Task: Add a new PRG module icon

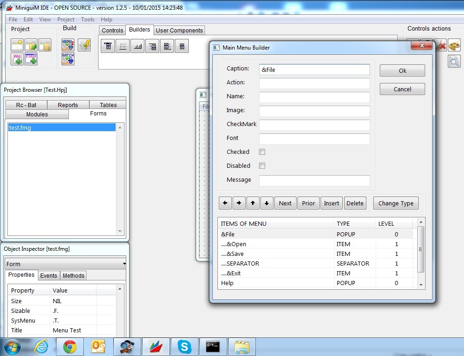Action: [x=17, y=59]
